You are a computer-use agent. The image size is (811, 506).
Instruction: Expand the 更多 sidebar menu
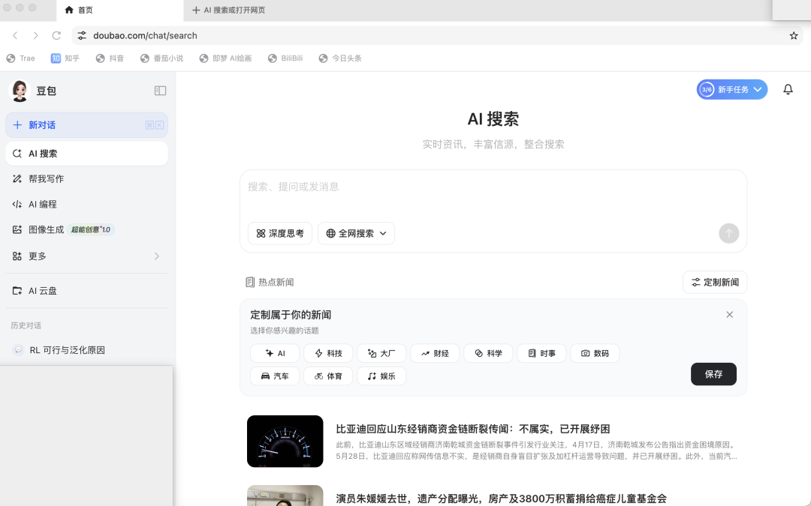pos(87,256)
